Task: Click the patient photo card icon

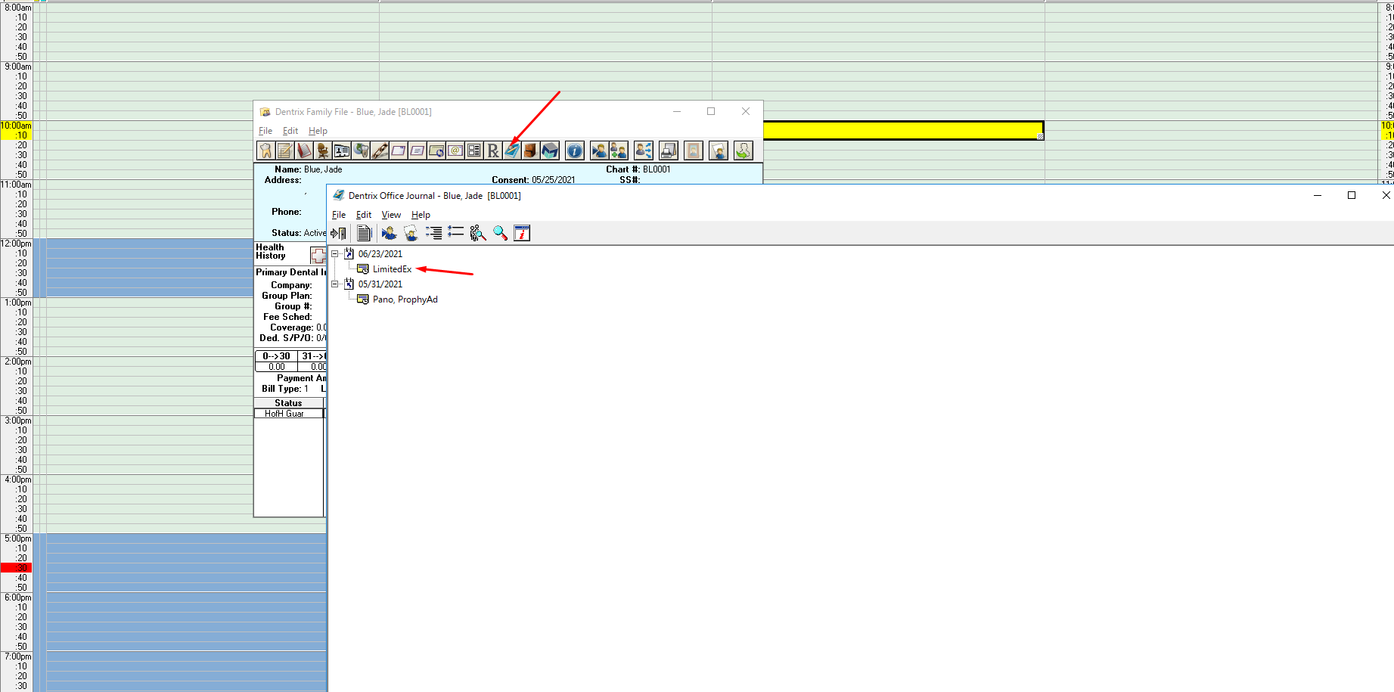Action: point(719,151)
